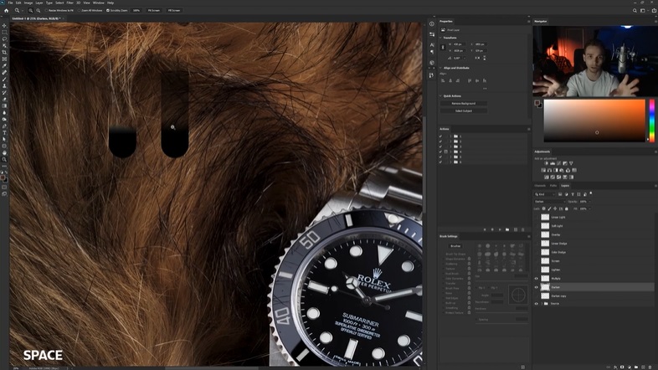The height and width of the screenshot is (370, 658).
Task: Click the link width and height icon
Action: (x=443, y=48)
